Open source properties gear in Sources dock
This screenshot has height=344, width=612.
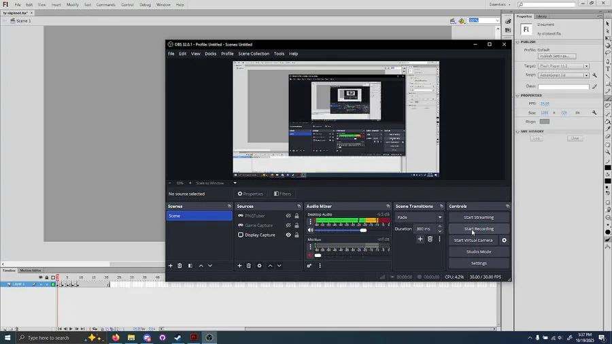point(259,266)
